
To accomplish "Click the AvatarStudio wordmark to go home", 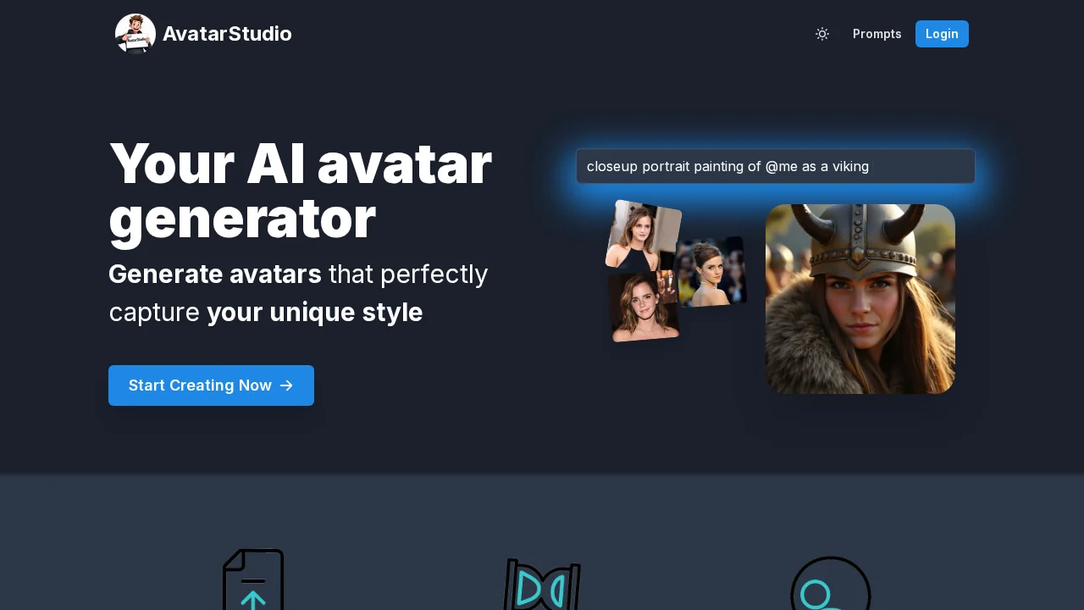I will [227, 34].
